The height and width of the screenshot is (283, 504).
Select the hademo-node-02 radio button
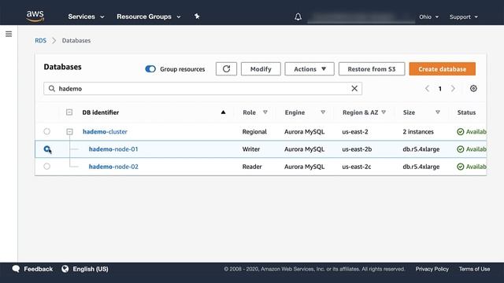[x=47, y=166]
